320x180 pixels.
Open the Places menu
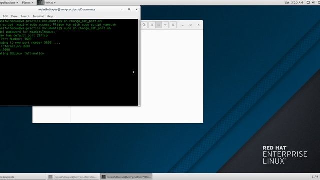28,2
